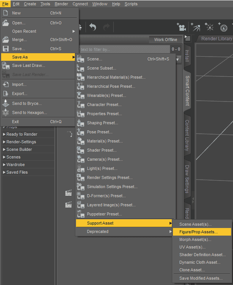Switch to the Smart Content tab
Screen dimensions: 233x285
(187, 90)
